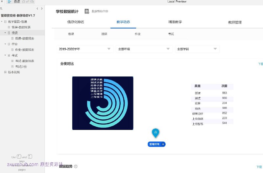Screen dimensions: 263x173
Task: Collapse the 教学监管-备课 tree node
Action: 2,22
